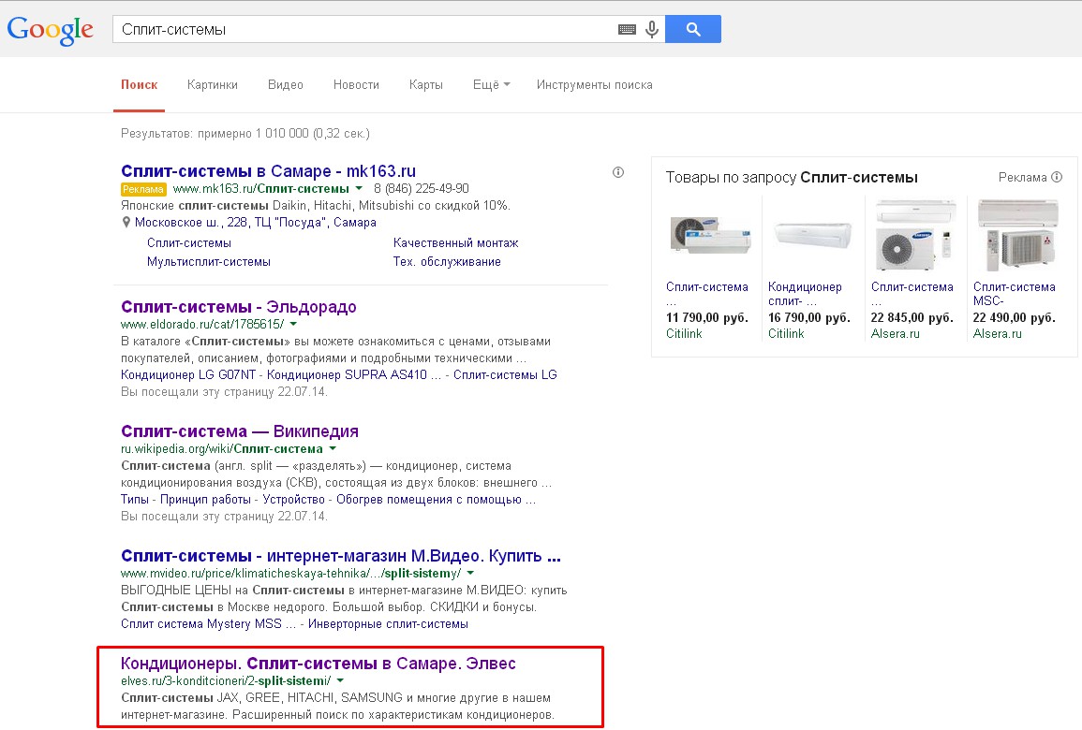The width and height of the screenshot is (1082, 730).
Task: Click map pin icon by Московское ш. address
Action: click(x=126, y=223)
